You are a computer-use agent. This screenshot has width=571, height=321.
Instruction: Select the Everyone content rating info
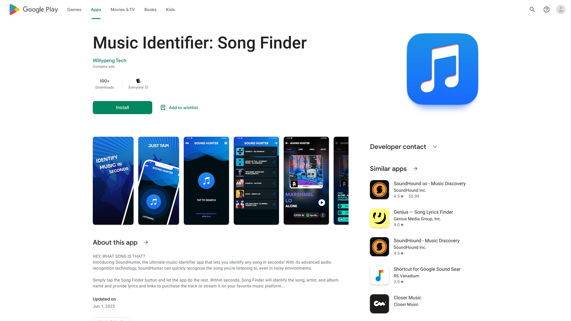pyautogui.click(x=147, y=87)
